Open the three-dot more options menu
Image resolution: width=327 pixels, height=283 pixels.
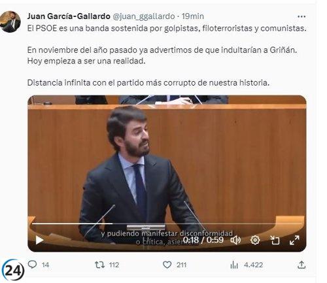click(301, 16)
